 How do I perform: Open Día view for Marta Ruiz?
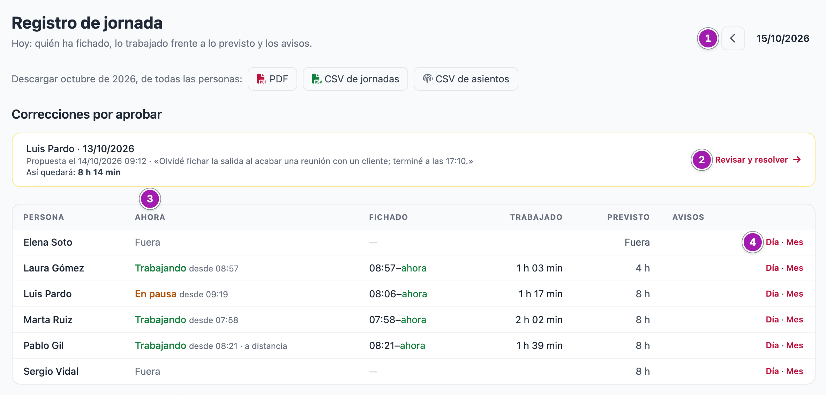click(772, 320)
